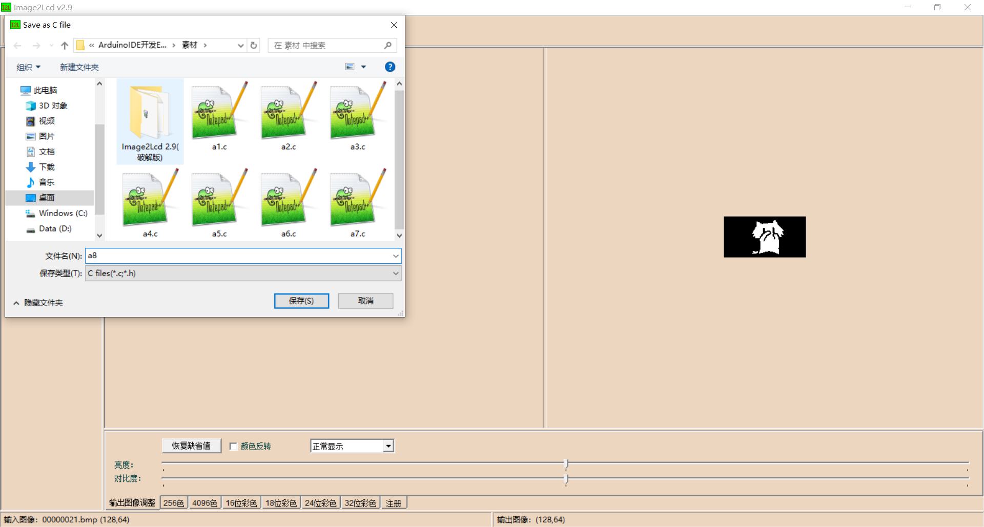Click the 恢复缺省值 button
984x527 pixels.
pos(191,446)
